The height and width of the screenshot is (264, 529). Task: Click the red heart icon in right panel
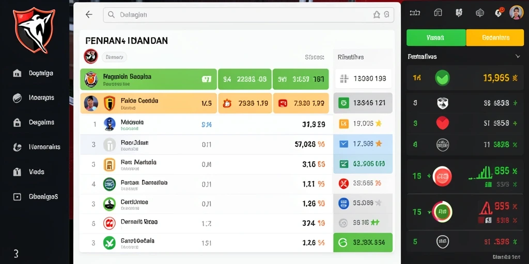click(x=443, y=124)
